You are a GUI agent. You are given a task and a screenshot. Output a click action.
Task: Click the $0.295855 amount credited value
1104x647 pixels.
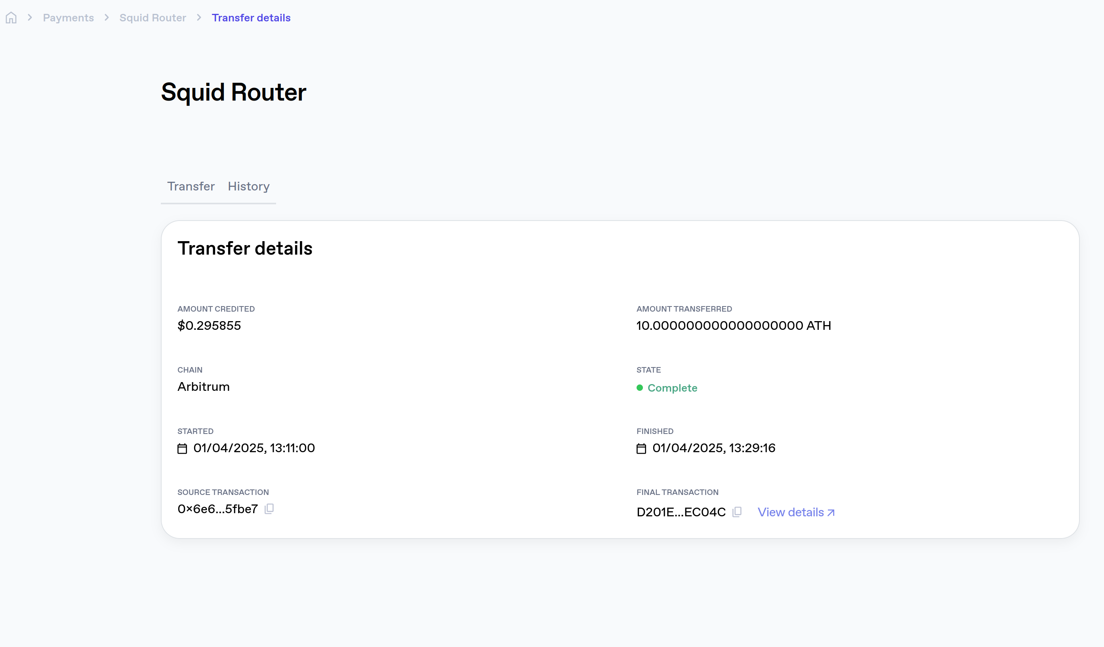pos(209,325)
